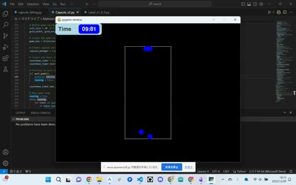Select the DEBUG CONSOLE panel tab

(41, 113)
